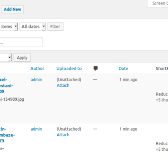
Task: Open the file title ending in 154909
Action: coord(7,85)
